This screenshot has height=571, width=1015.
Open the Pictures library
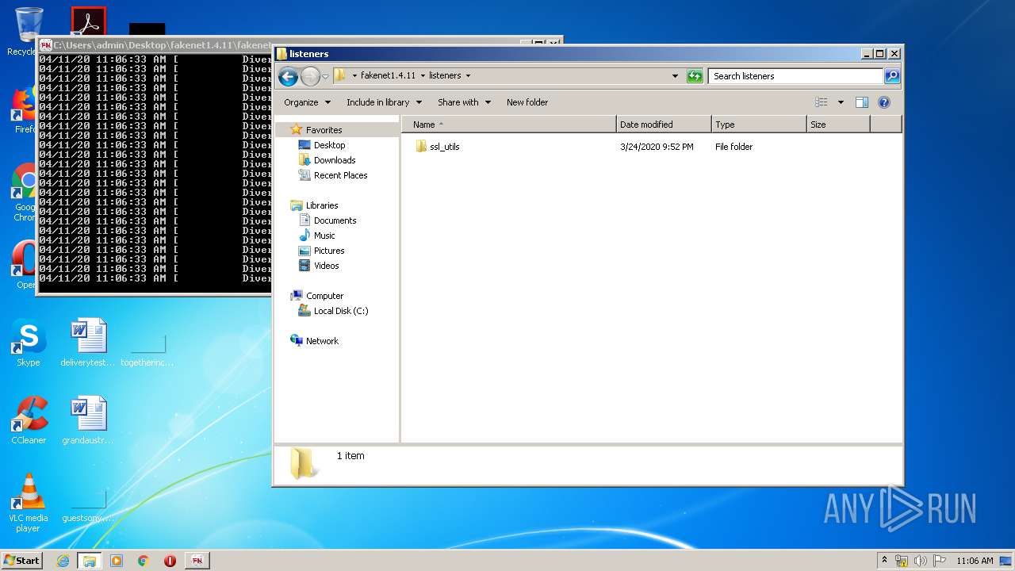tap(321, 251)
